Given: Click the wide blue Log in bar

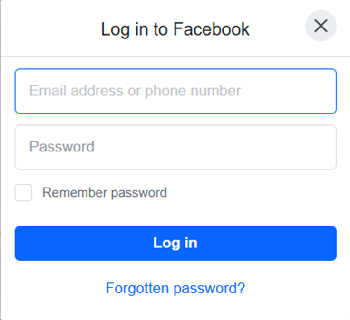Looking at the screenshot, I should click(x=175, y=243).
